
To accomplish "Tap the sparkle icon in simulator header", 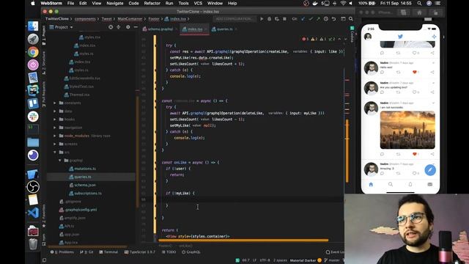I will coord(434,37).
